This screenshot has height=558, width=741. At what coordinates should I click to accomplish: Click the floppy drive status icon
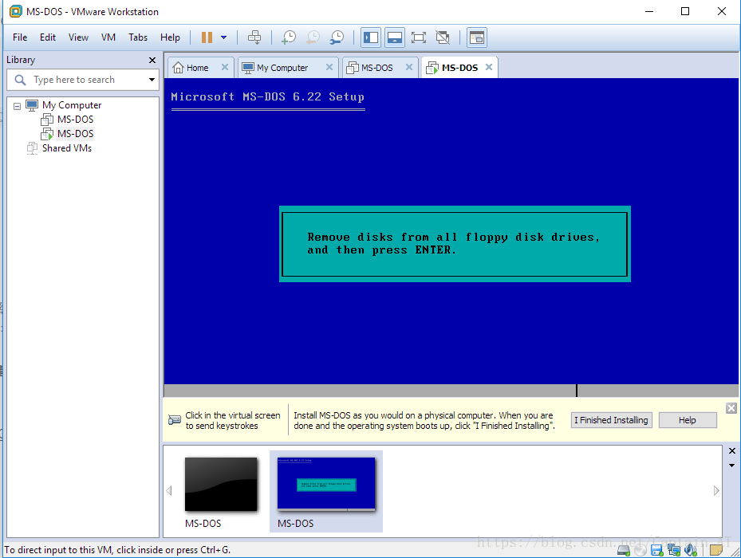657,550
